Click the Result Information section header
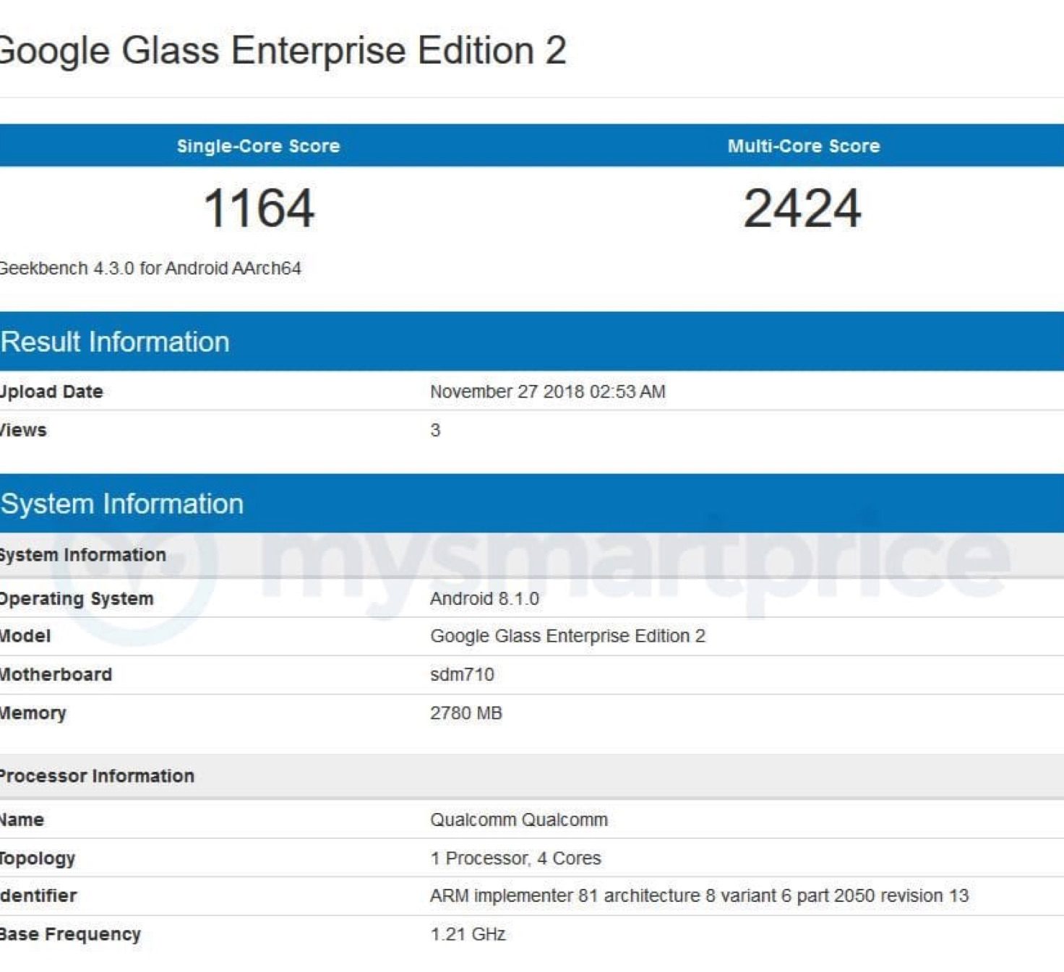 [115, 342]
